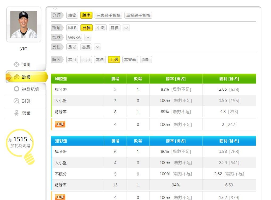This screenshot has width=271, height=200.
Task: Click the 1.95 [195] profit cell
Action: [229, 101]
